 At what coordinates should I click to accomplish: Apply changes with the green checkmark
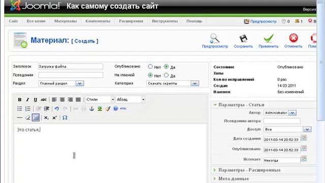269,41
